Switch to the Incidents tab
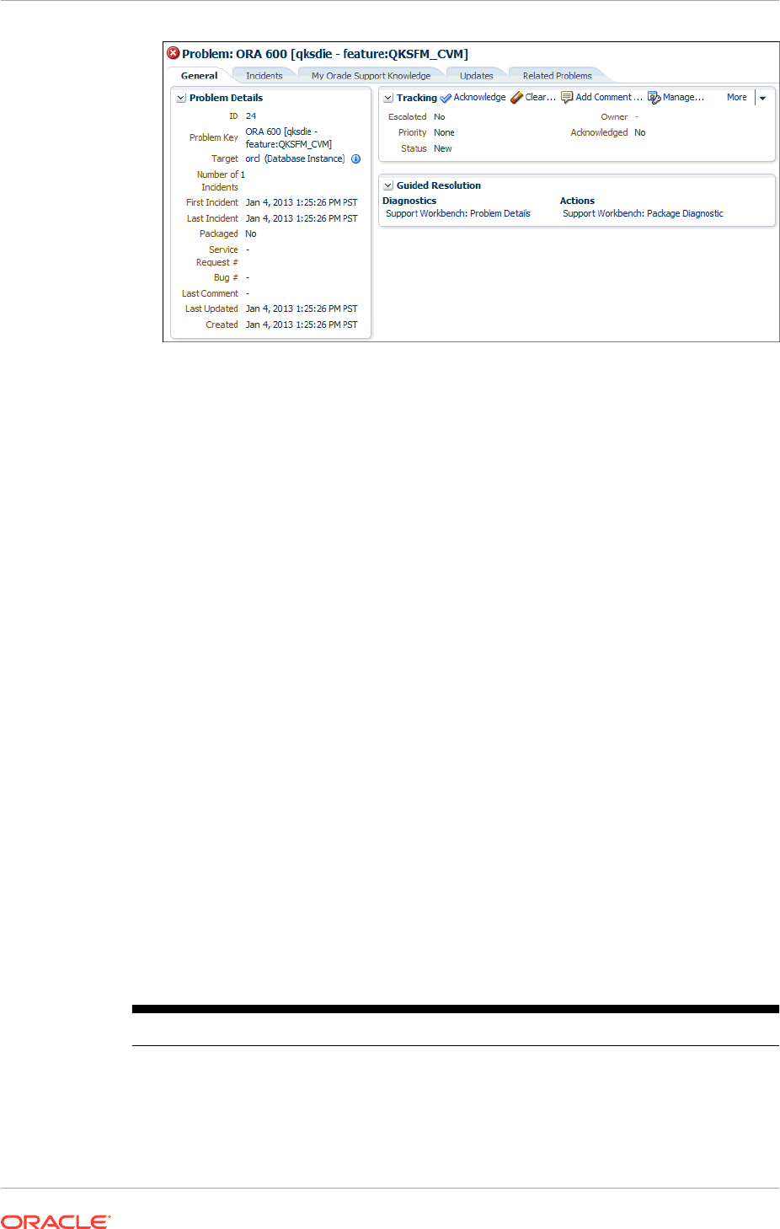 tap(264, 76)
